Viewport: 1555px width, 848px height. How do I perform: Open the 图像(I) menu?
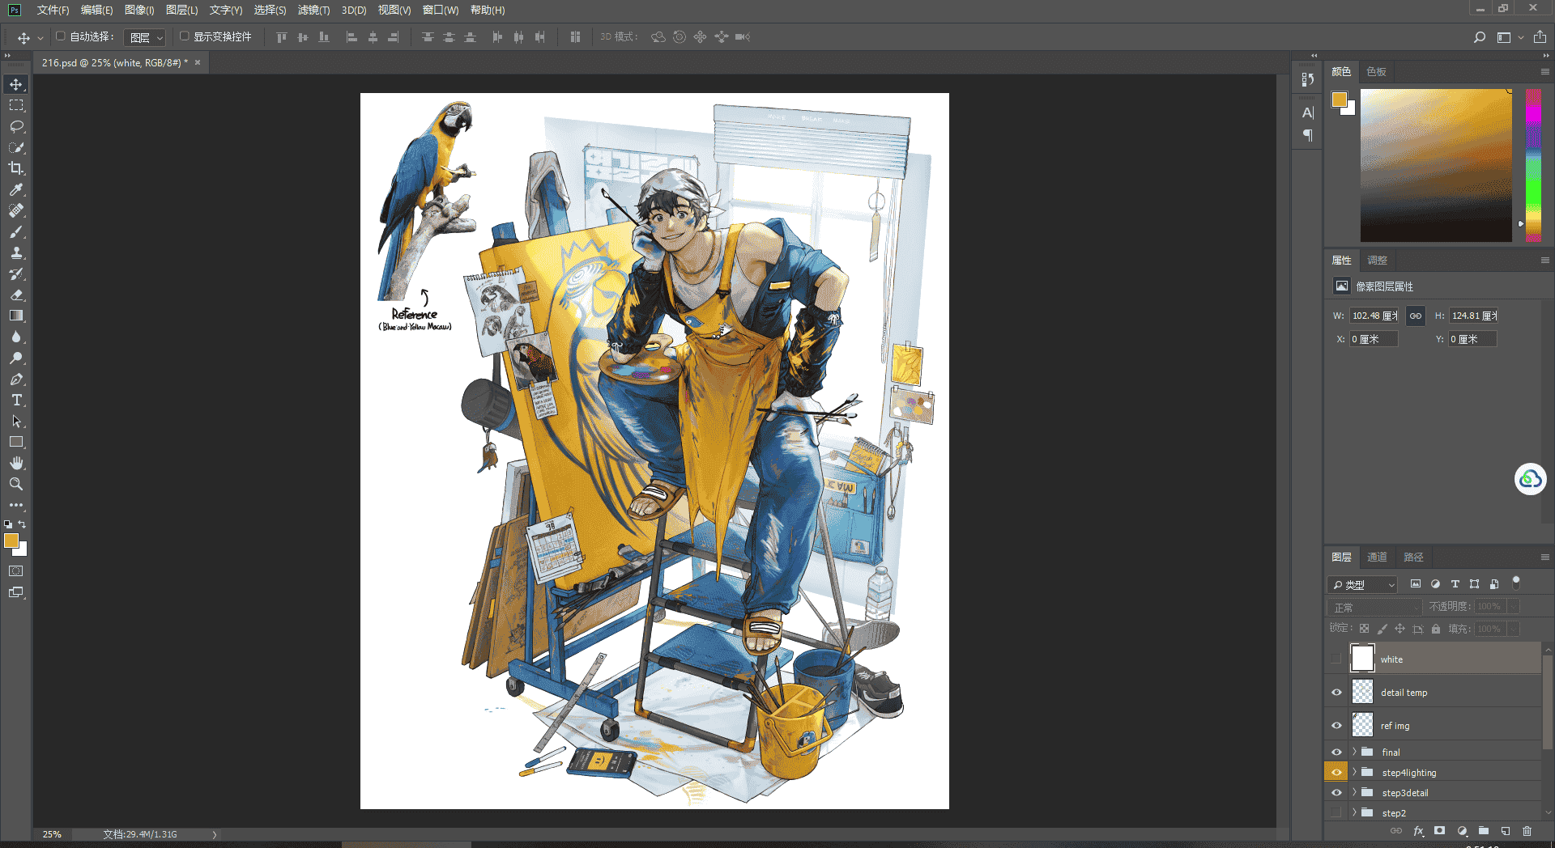pos(139,10)
